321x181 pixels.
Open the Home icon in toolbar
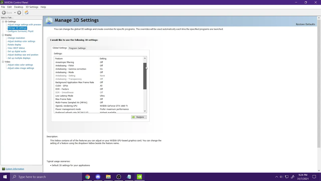coord(27,13)
